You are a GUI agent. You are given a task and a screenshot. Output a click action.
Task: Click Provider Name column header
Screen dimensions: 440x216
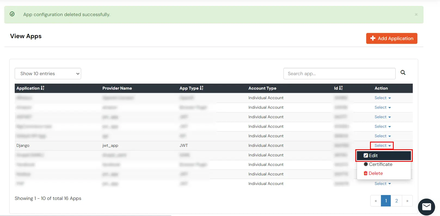[117, 88]
